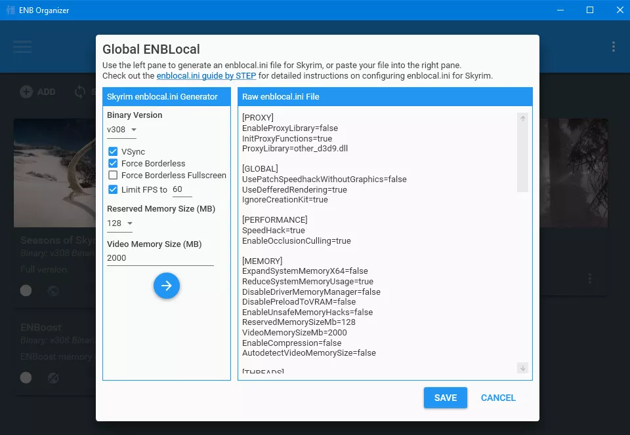Click scroll down arrow in raw file pane

(x=522, y=368)
